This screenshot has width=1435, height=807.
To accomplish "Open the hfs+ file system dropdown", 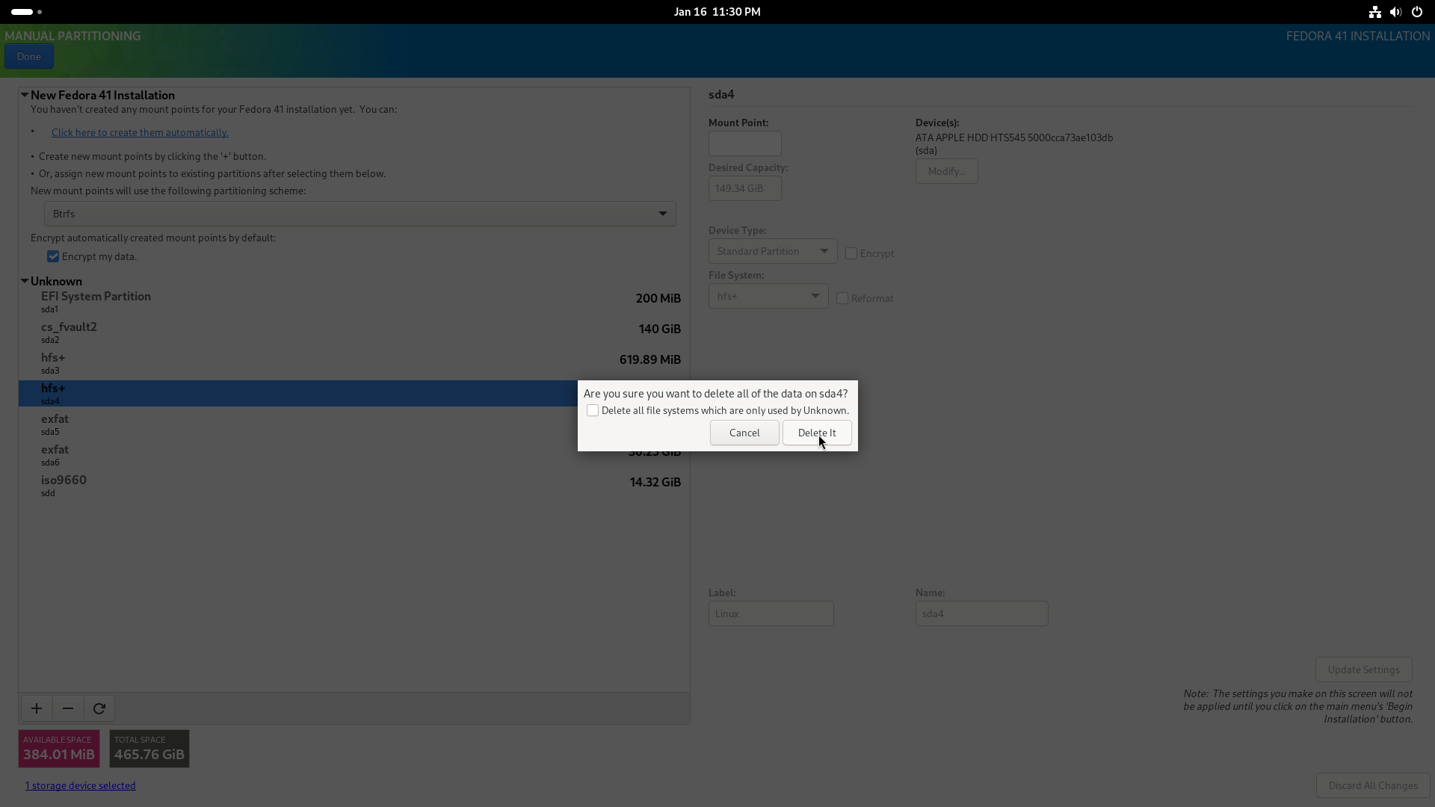I will (768, 296).
